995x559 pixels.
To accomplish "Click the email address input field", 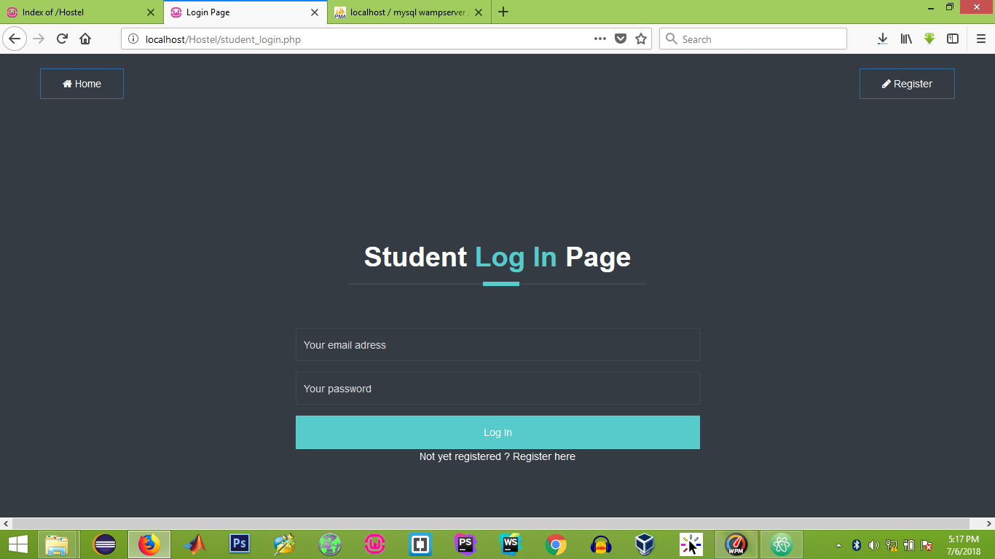I will point(497,344).
